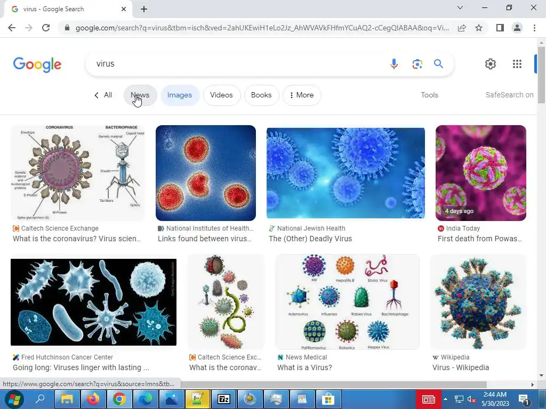Open Chrome side panel icon
Viewport: 546px width, 409px height.
tap(500, 28)
